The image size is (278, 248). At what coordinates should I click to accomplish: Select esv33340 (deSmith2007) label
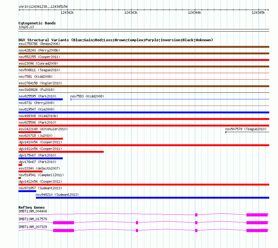39,168
